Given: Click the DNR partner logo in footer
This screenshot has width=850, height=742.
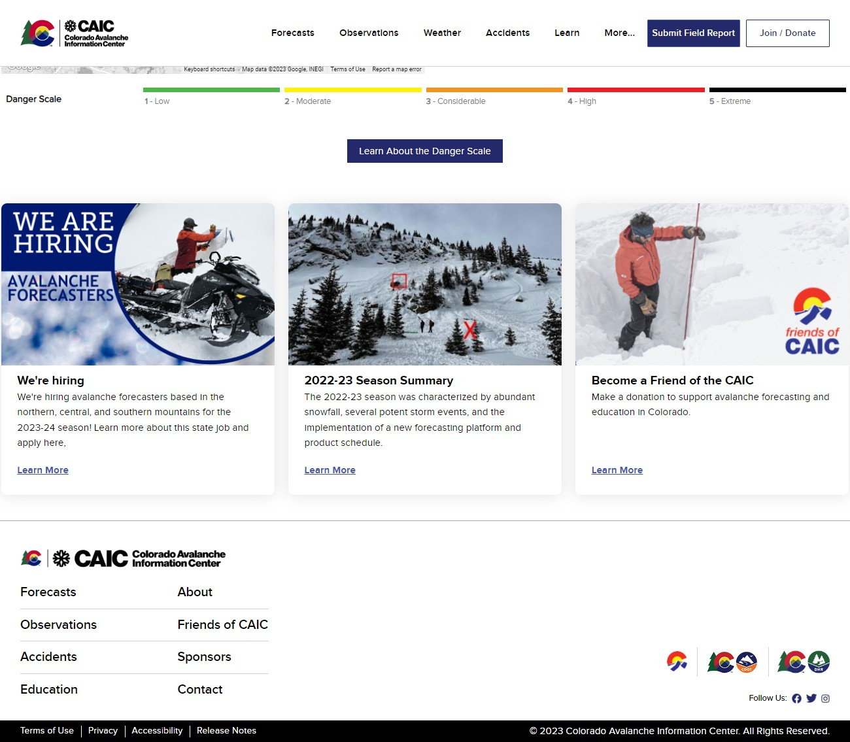Looking at the screenshot, I should pos(804,662).
